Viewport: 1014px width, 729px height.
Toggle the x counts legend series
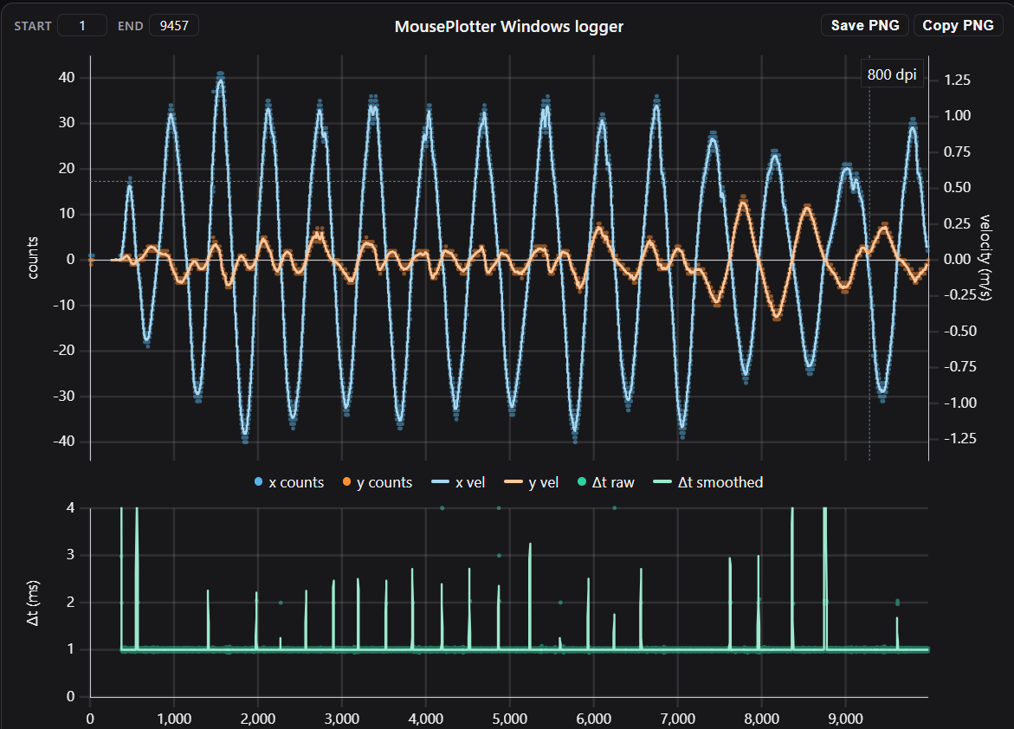pyautogui.click(x=288, y=482)
